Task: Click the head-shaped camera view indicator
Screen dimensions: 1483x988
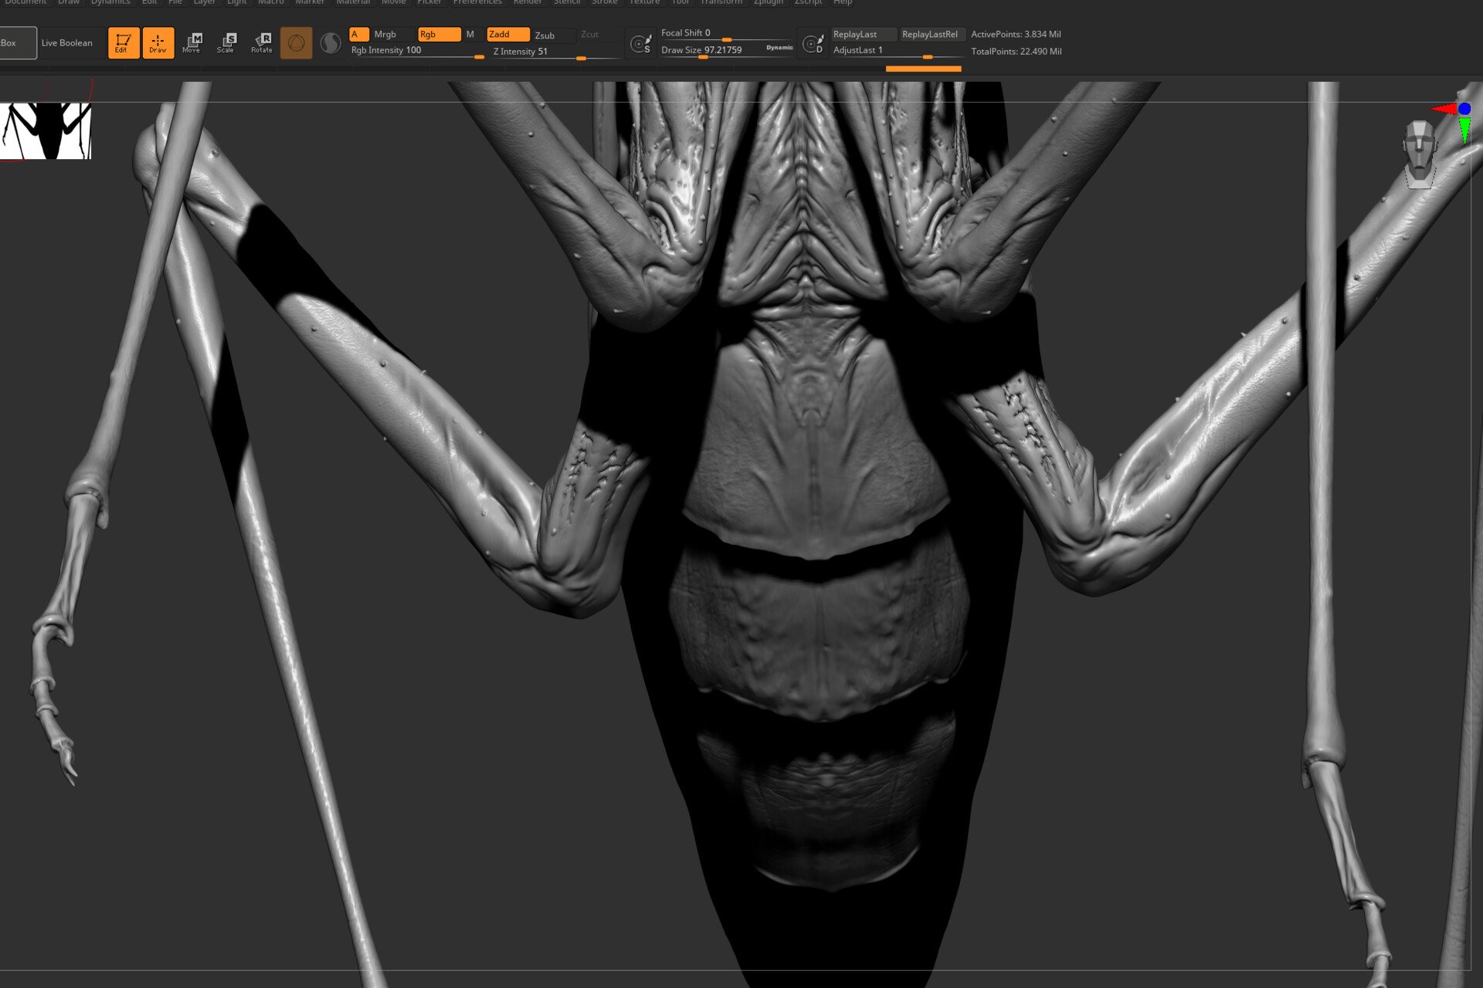Action: tap(1420, 154)
